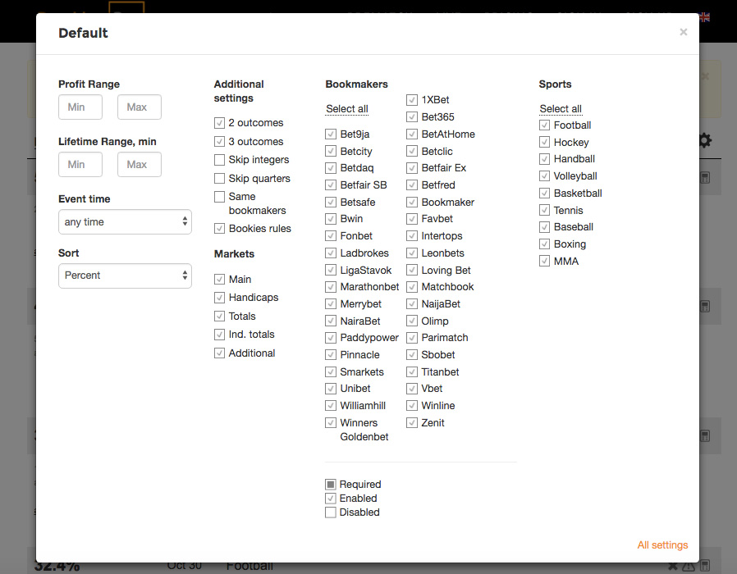The height and width of the screenshot is (574, 737).
Task: Open the All settings link
Action: coord(662,544)
